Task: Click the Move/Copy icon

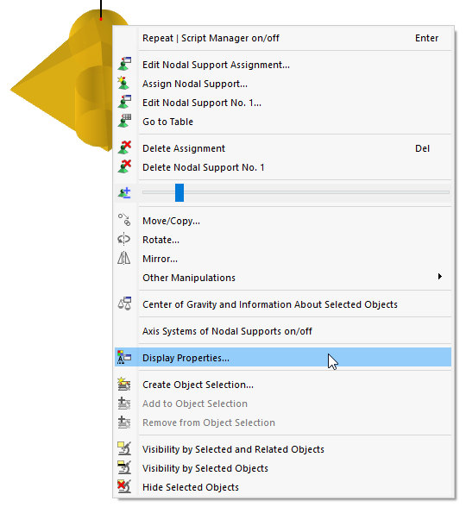Action: click(124, 220)
